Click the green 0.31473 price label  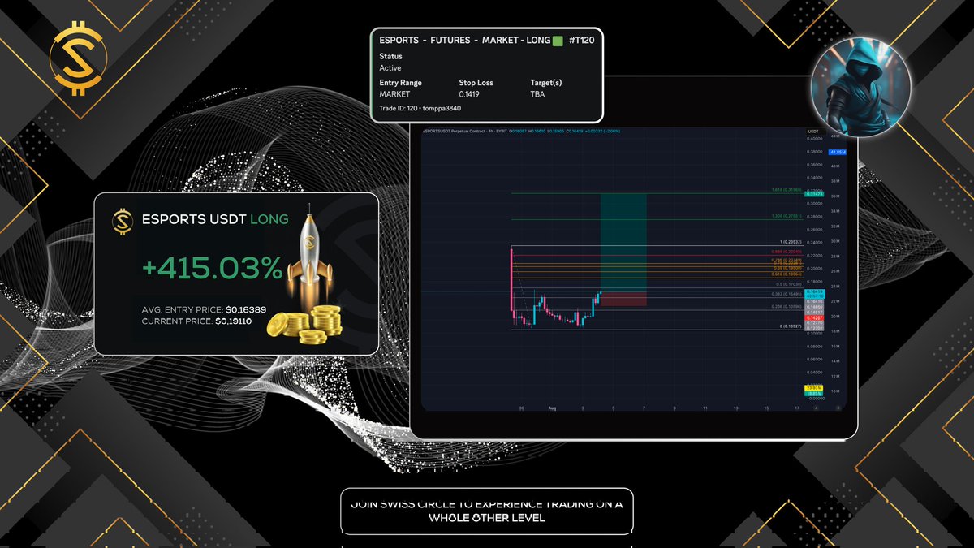[x=813, y=194]
